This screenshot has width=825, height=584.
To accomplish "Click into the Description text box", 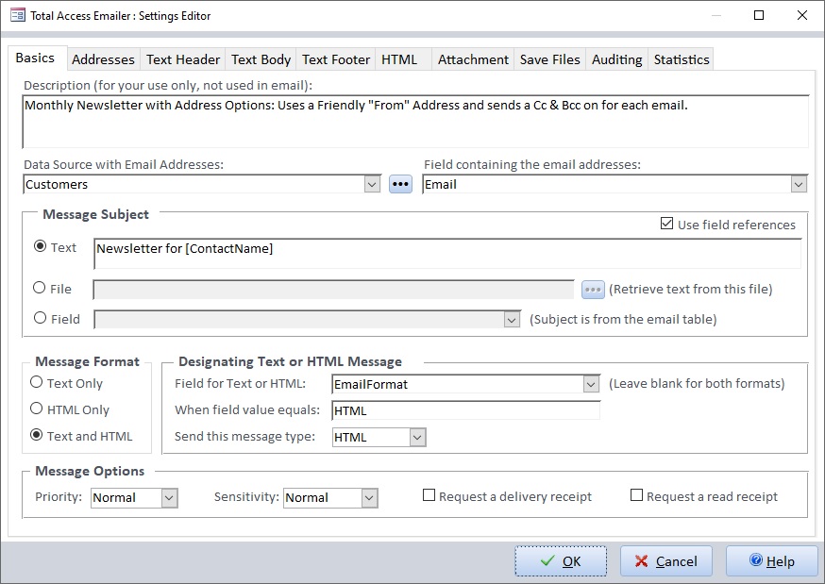I will 415,122.
